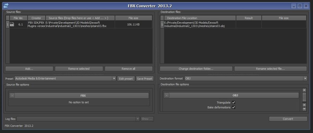Viewport: 313px width, 133px height.
Task: Disable the Bake deformations checkbox
Action: [x=234, y=108]
